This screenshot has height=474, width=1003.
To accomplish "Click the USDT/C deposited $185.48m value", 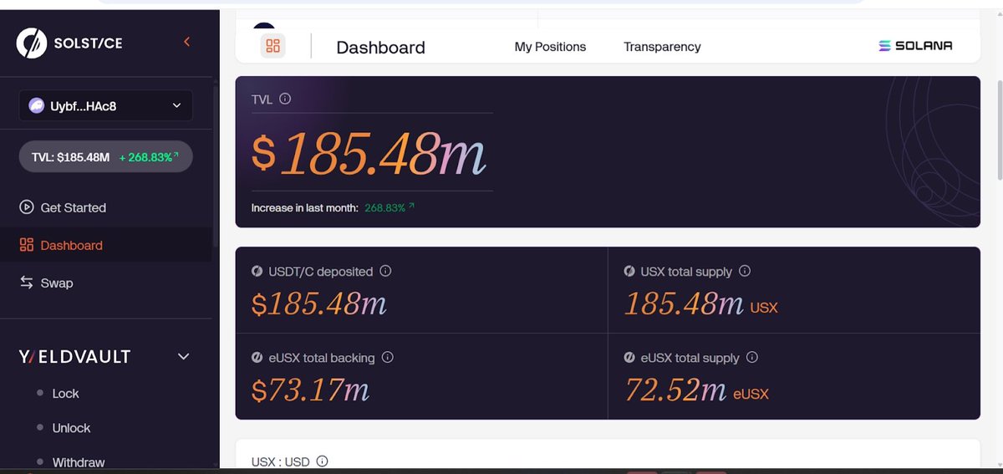I will [319, 303].
